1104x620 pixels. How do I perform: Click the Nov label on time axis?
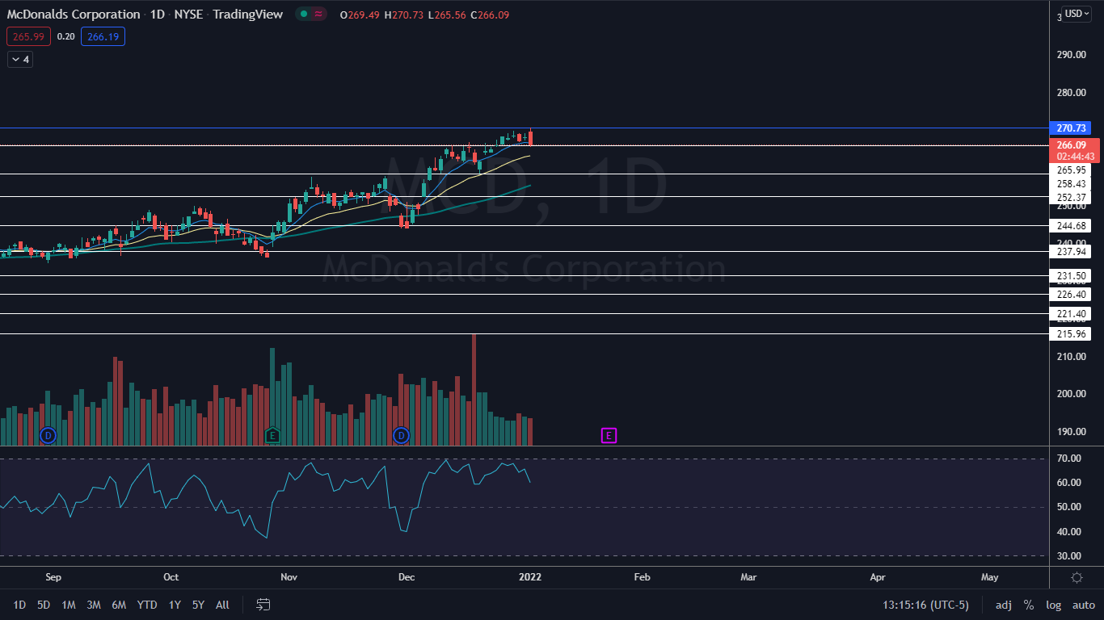coord(289,577)
